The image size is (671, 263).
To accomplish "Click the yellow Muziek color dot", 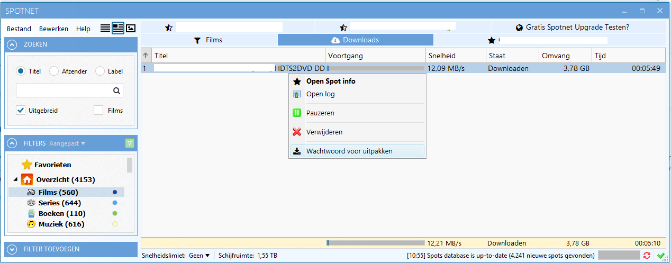I will click(115, 224).
